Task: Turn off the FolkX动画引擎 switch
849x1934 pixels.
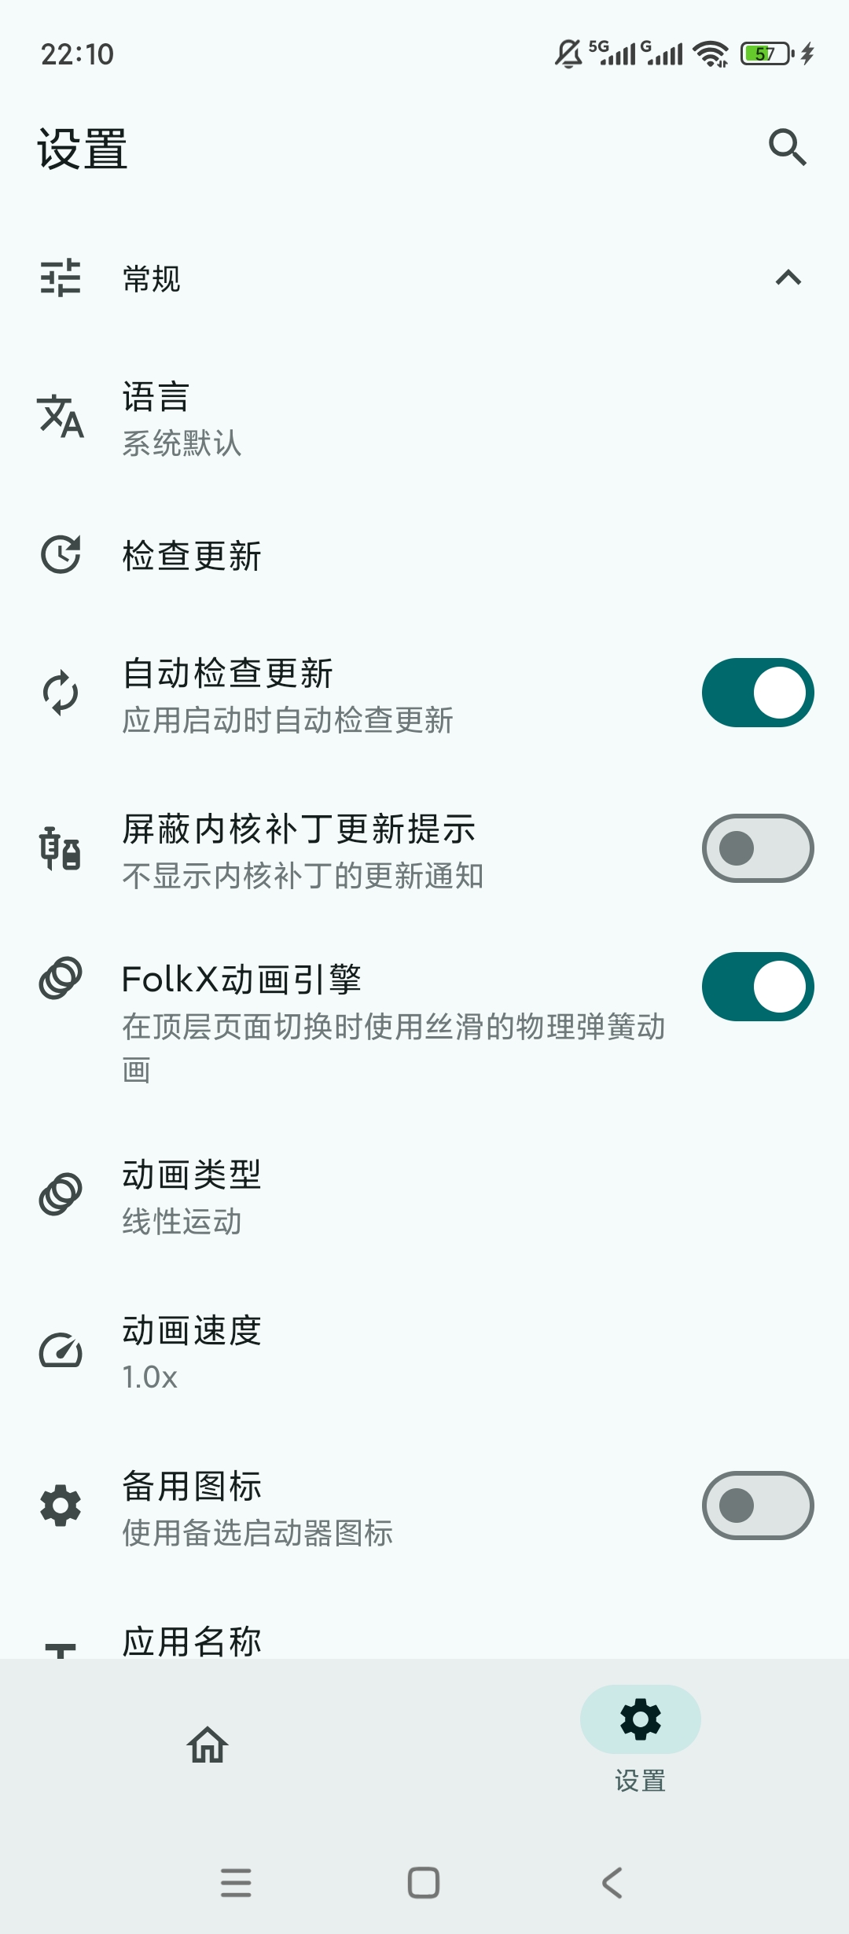Action: coord(757,987)
